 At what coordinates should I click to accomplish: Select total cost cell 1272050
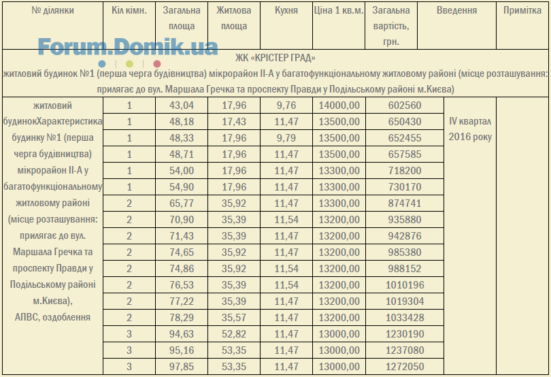405,366
